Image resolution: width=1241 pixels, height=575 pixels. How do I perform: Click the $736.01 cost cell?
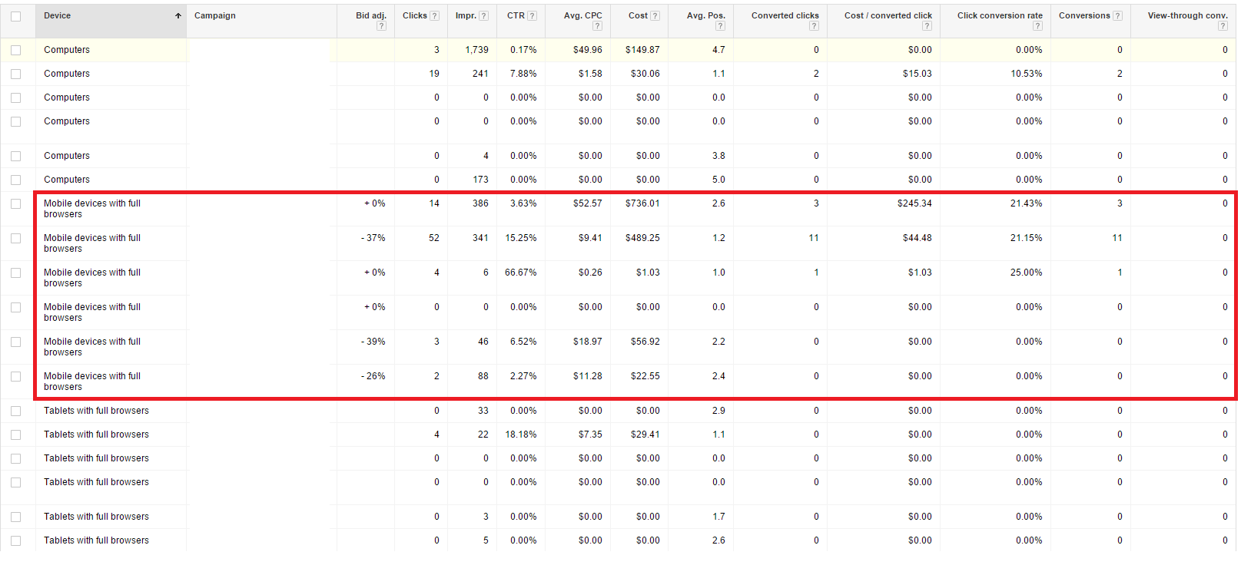pyautogui.click(x=642, y=203)
